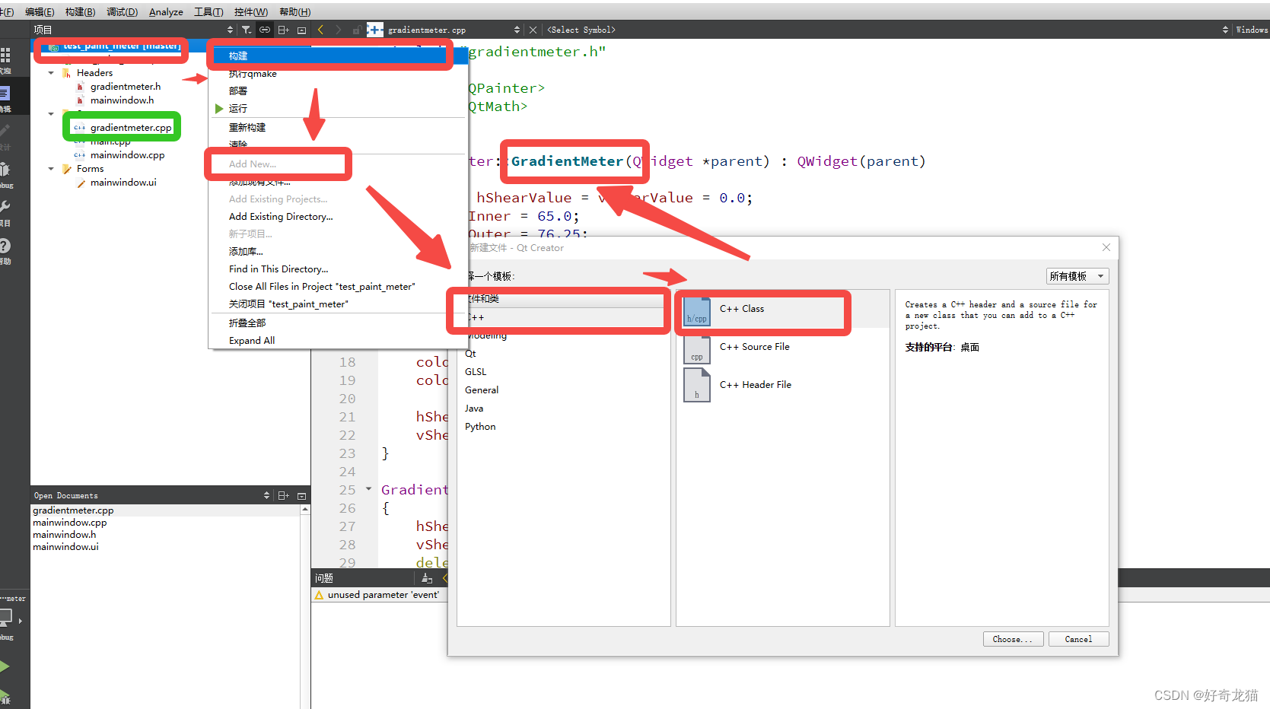Screen dimensions: 1270x709
Task: Open Projects mode wrench icon
Action: (x=5, y=207)
